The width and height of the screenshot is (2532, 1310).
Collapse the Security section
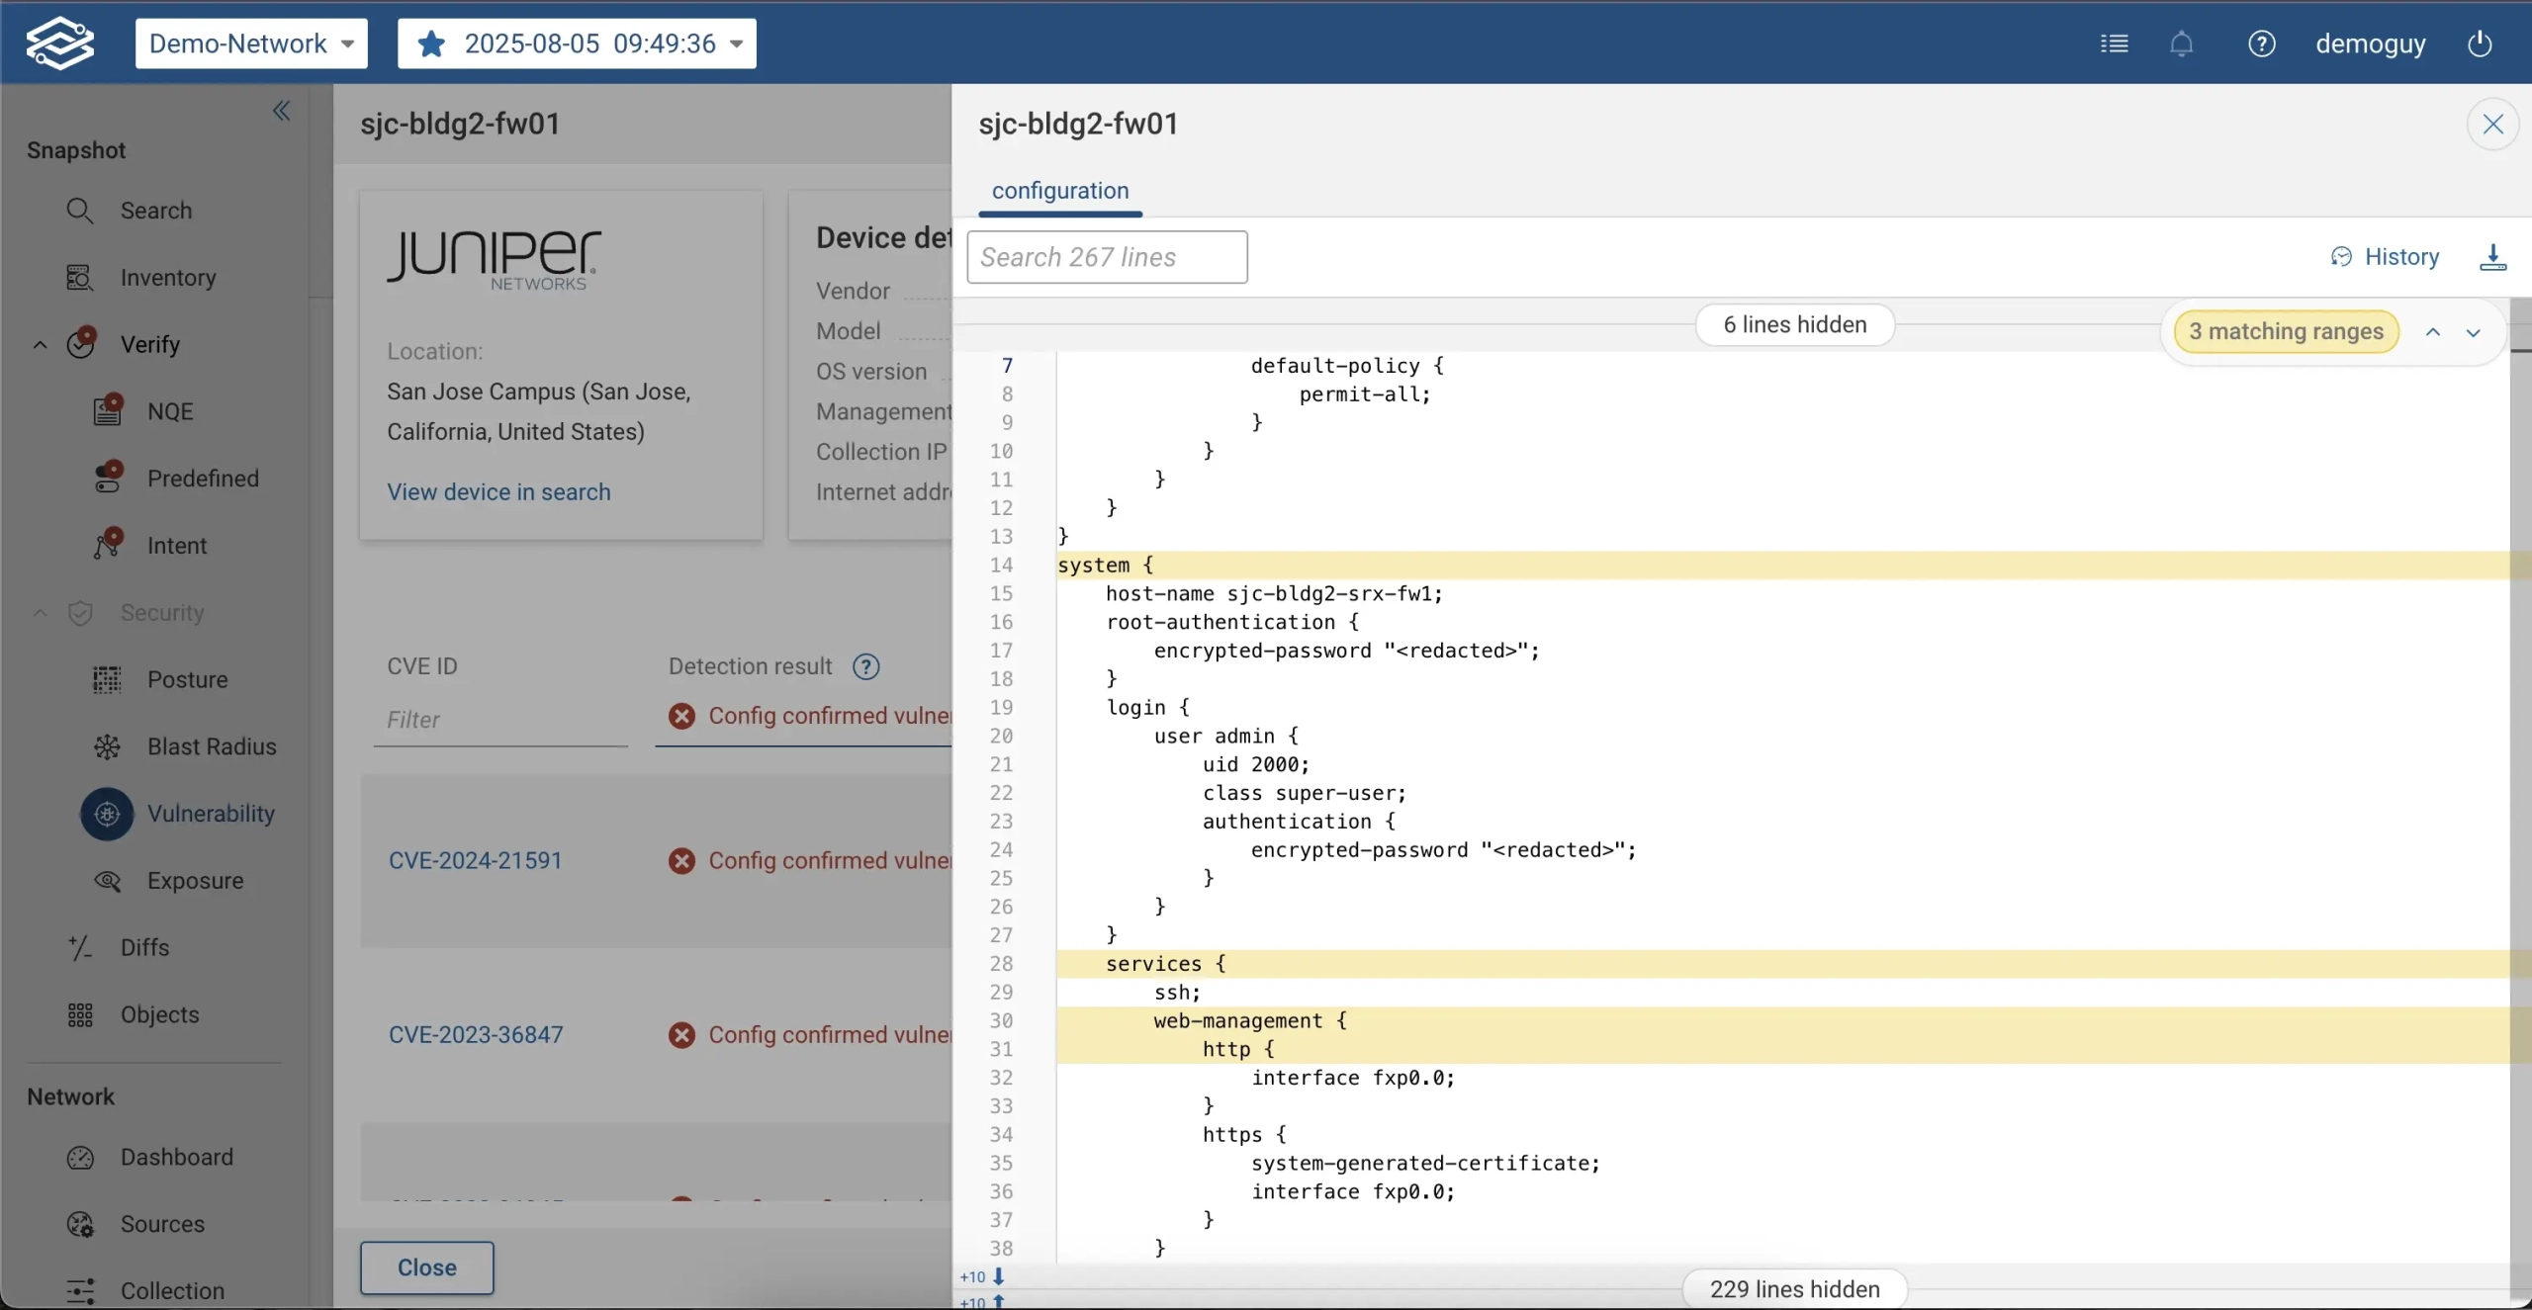[x=40, y=613]
